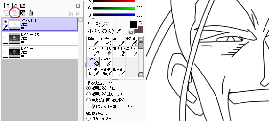Select 色差が範囲内の部分 radio option

pyautogui.click(x=88, y=100)
